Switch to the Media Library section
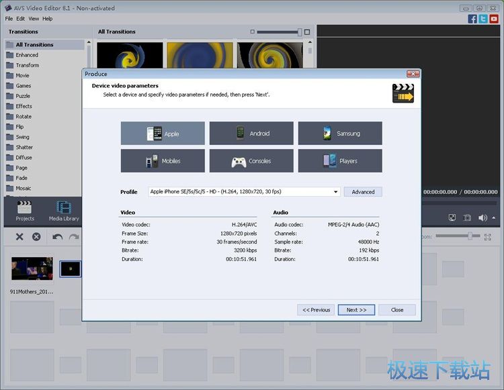504x390 pixels. pos(64,211)
